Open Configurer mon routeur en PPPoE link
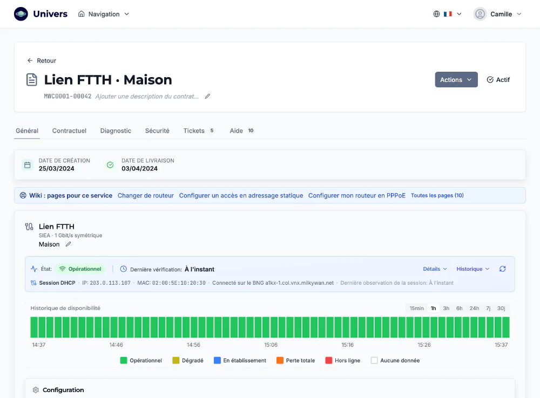 357,195
